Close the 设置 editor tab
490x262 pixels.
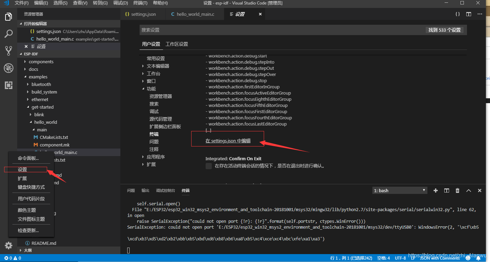260,14
